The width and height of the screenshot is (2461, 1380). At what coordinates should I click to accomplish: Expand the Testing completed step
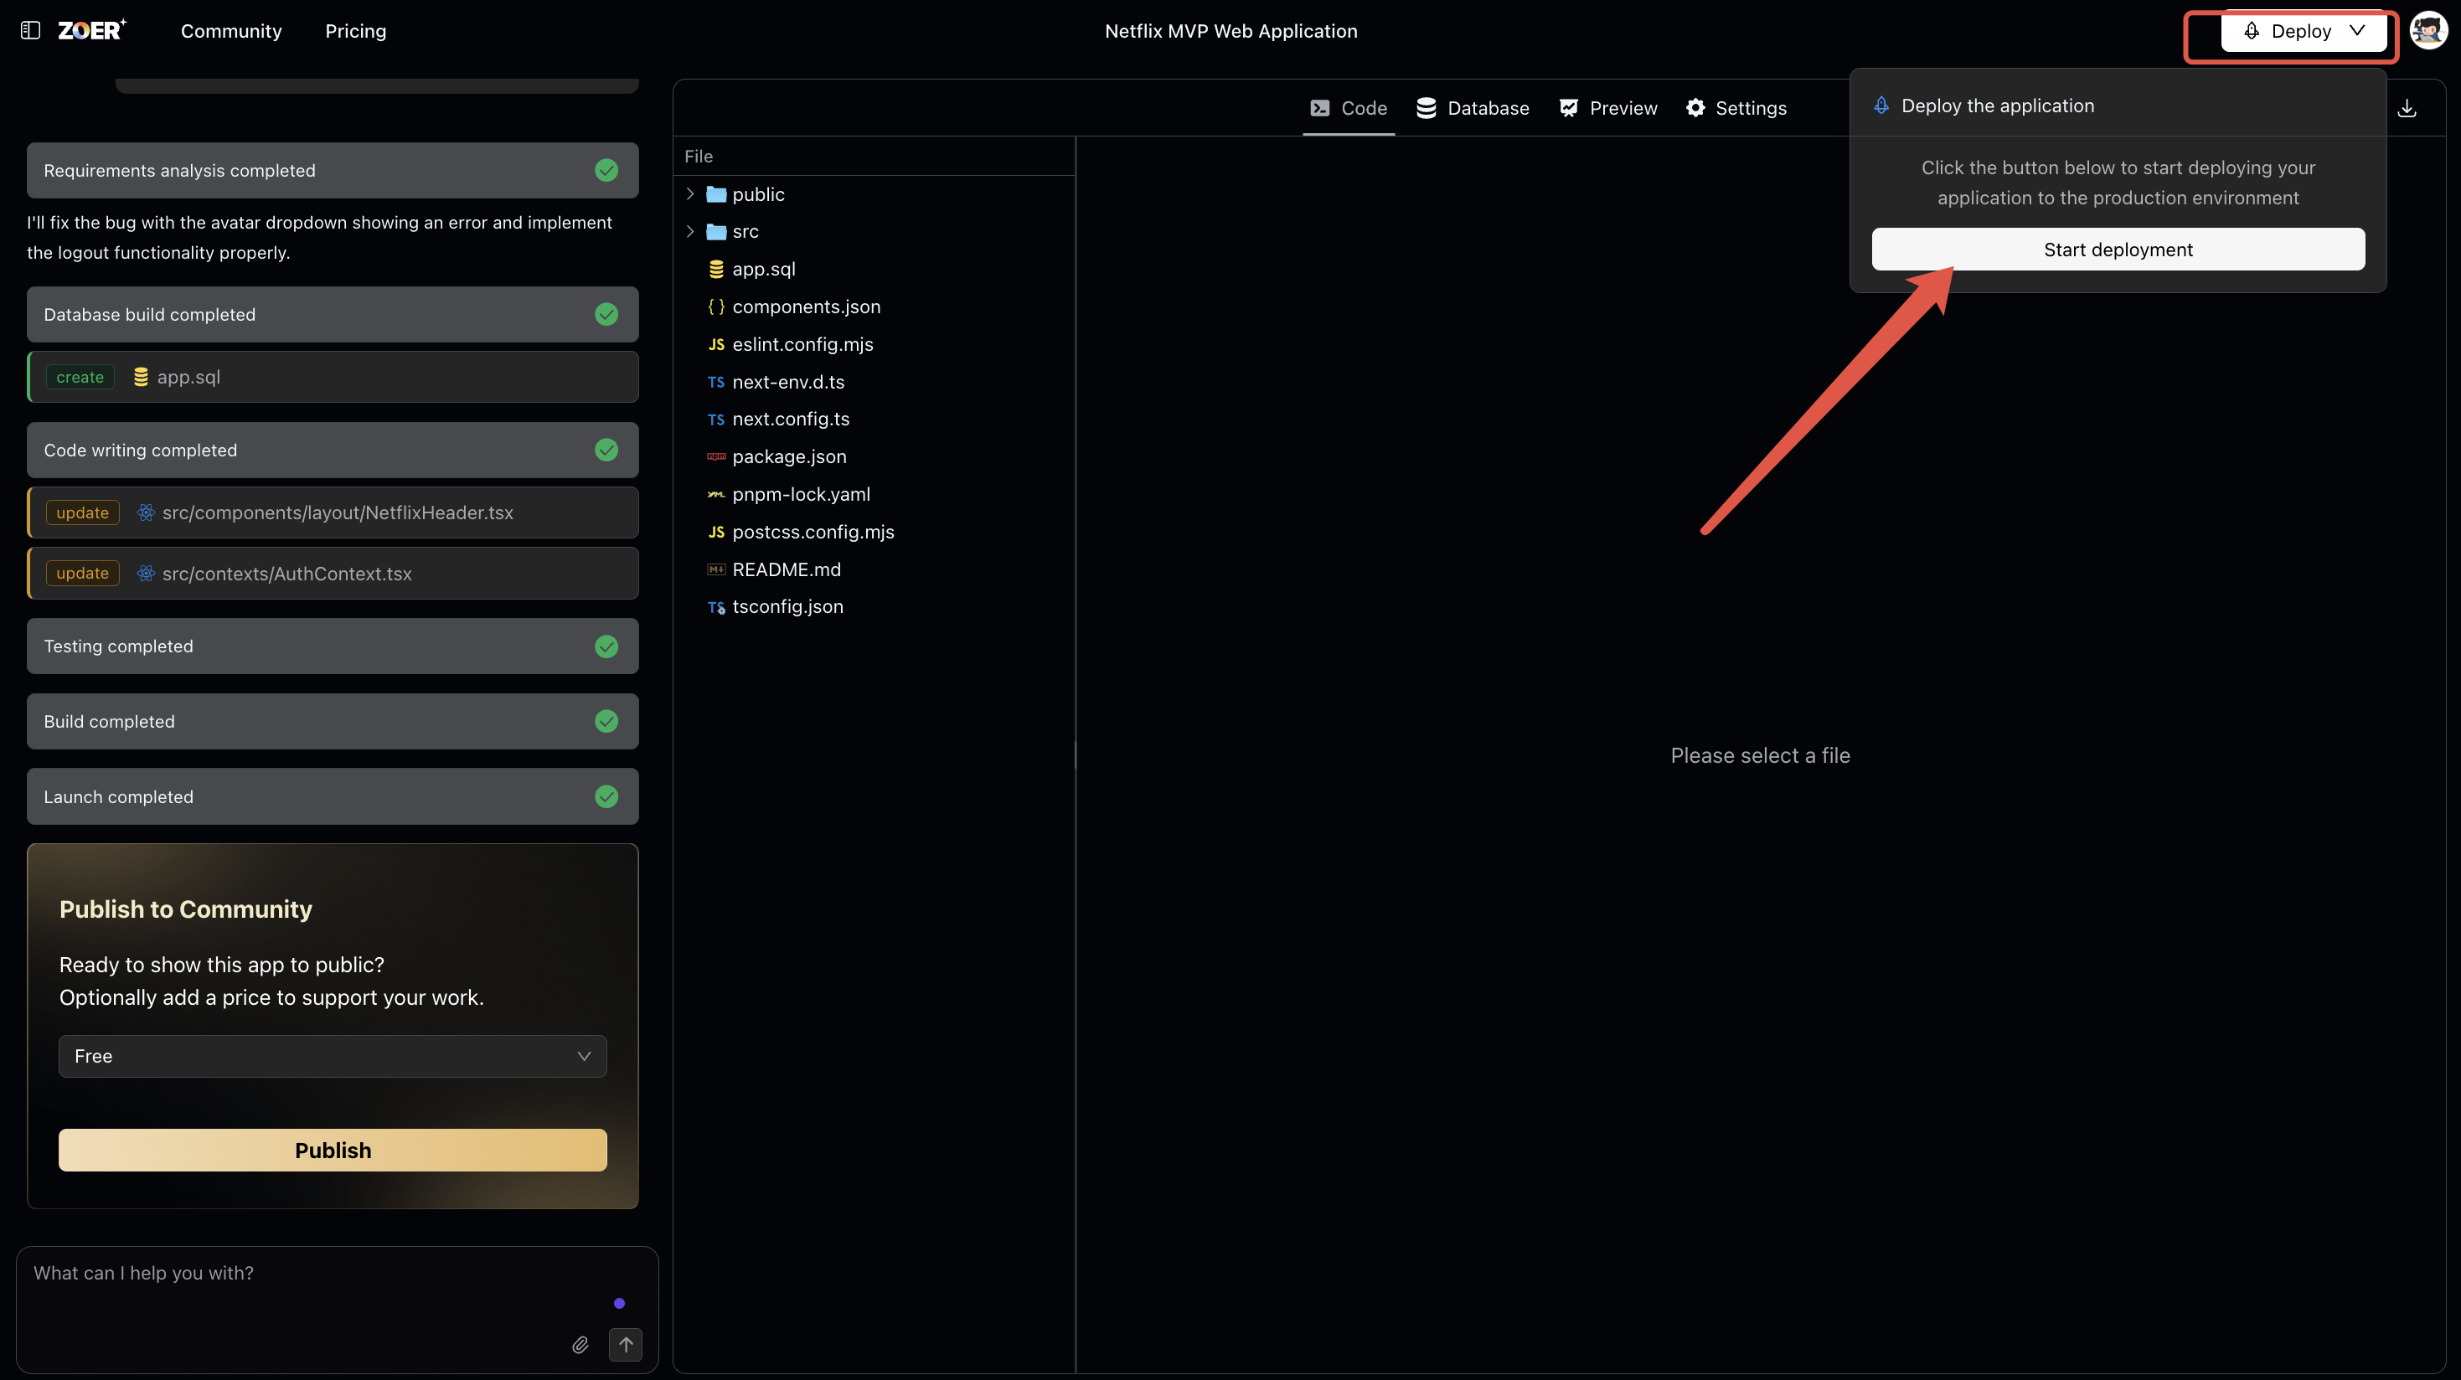[x=333, y=646]
